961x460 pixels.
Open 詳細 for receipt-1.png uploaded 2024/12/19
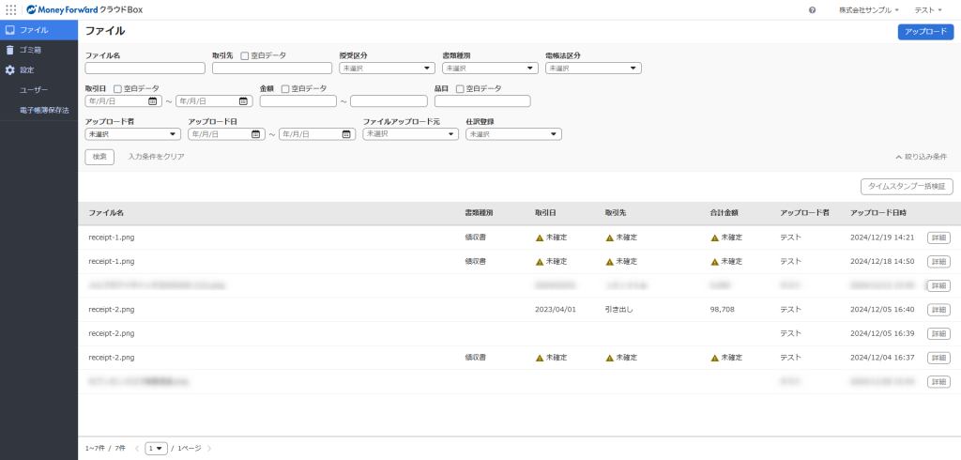point(938,238)
